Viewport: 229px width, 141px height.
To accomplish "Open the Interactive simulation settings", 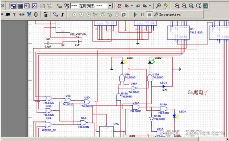I will tap(167, 15).
